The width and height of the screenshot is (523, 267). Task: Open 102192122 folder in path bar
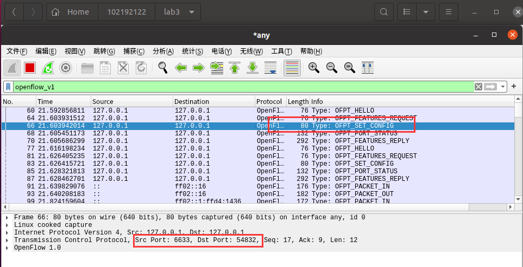pos(127,12)
